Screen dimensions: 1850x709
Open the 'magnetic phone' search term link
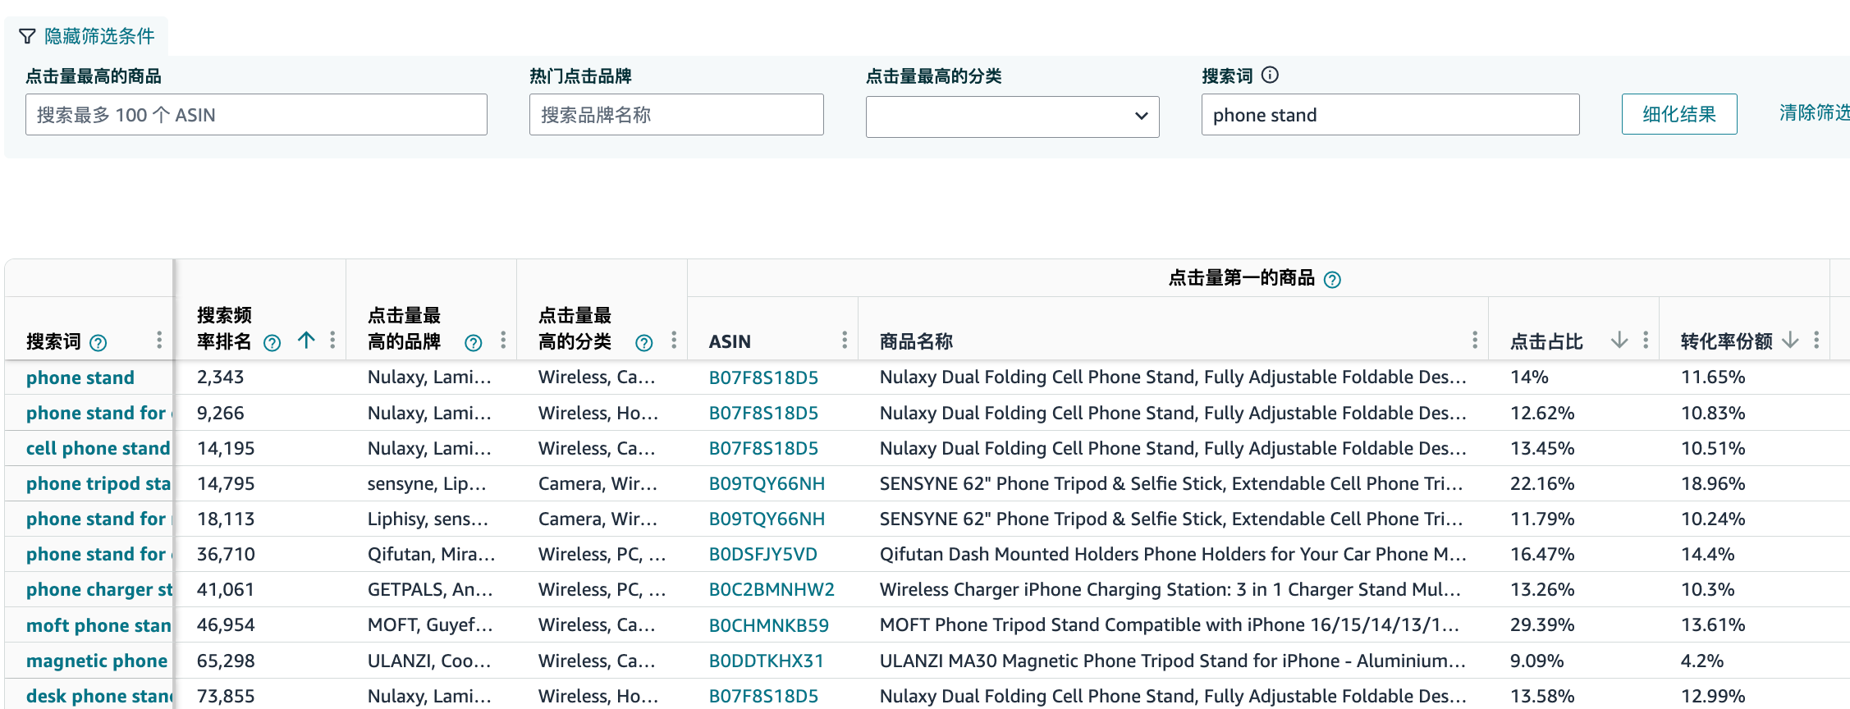(x=97, y=661)
